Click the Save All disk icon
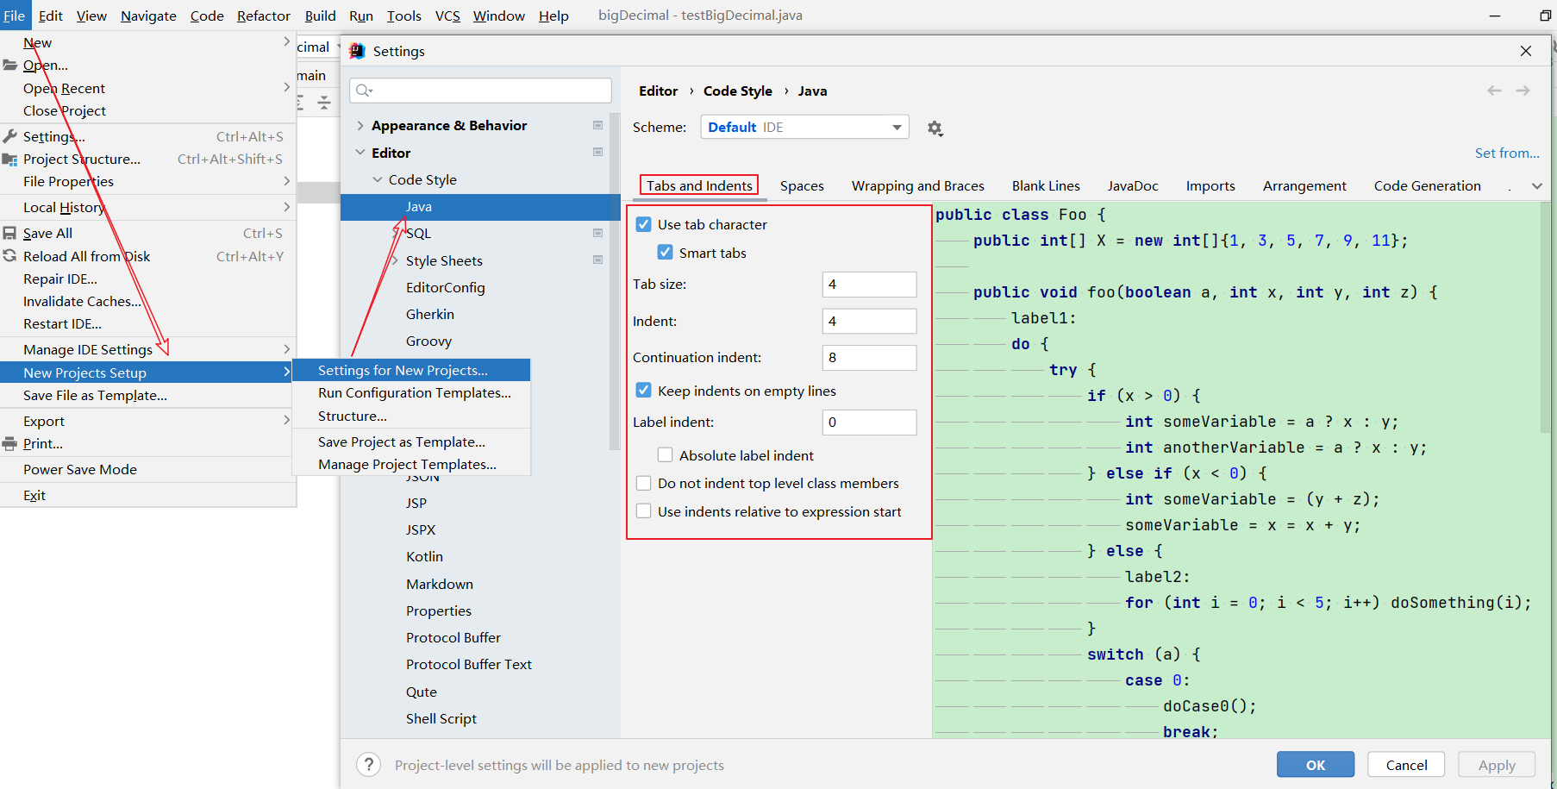The height and width of the screenshot is (789, 1557). 10,233
